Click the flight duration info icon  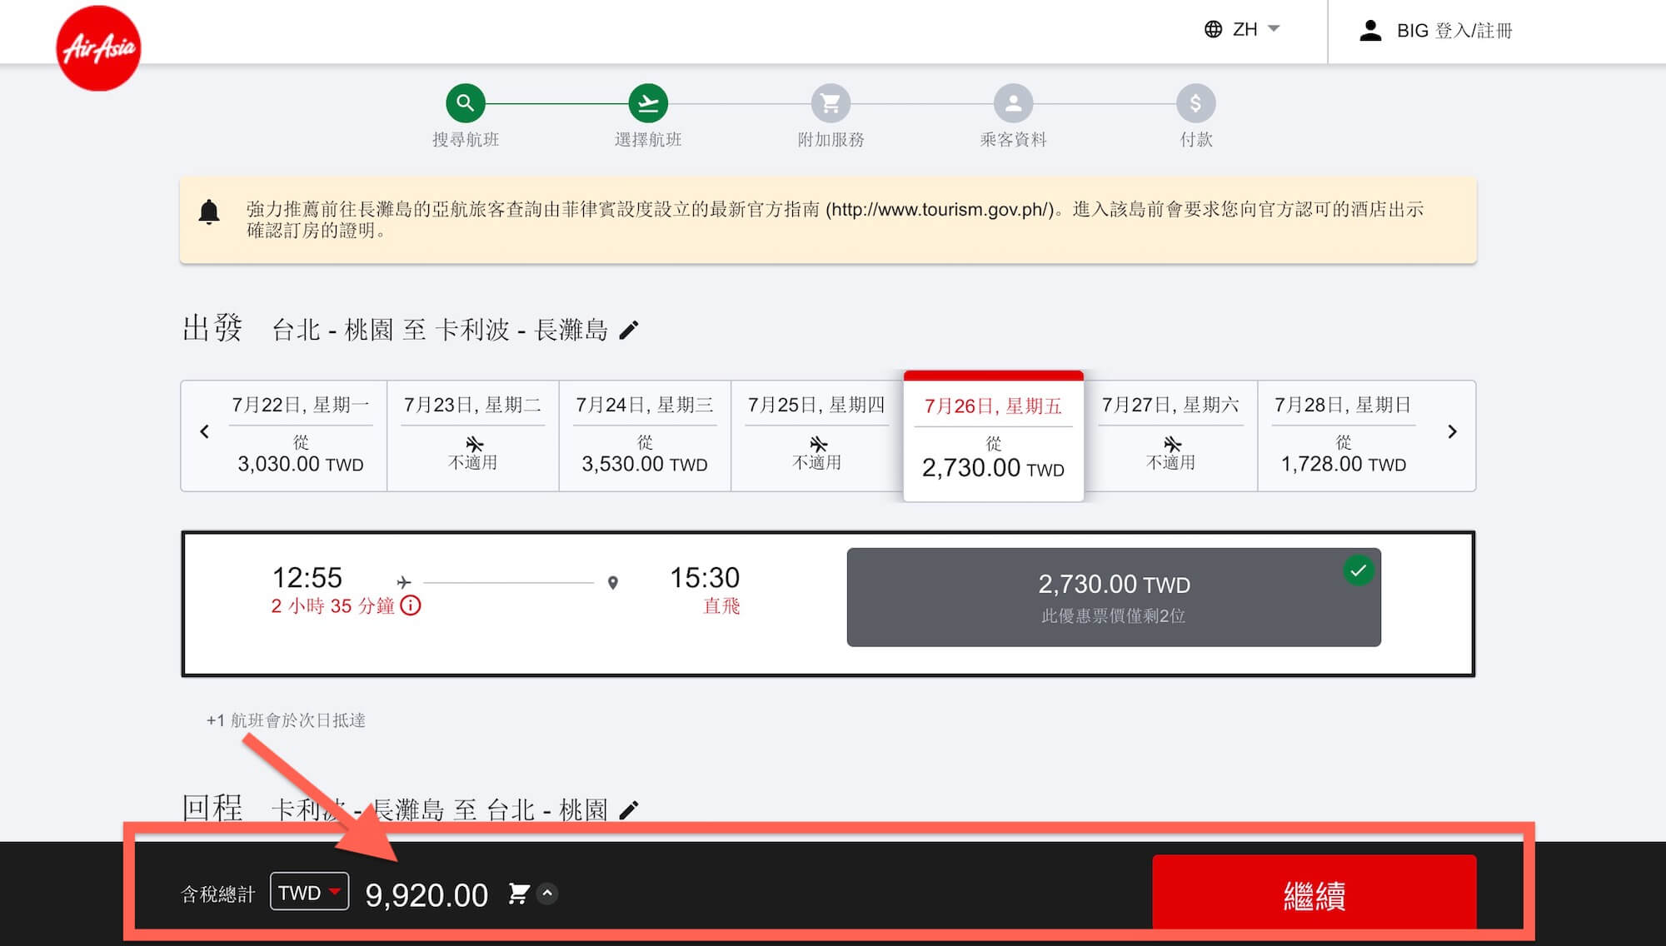click(x=411, y=605)
